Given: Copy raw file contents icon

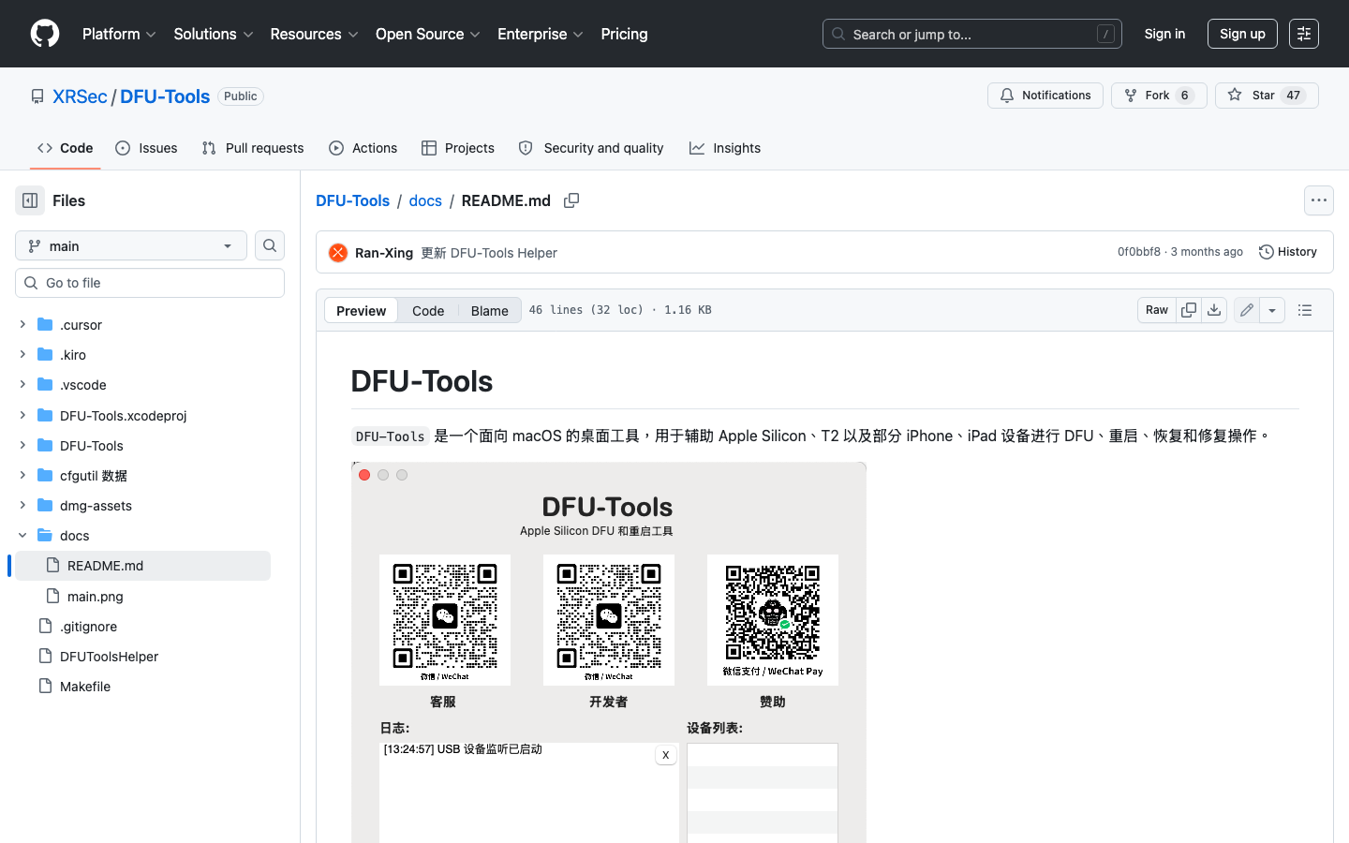Looking at the screenshot, I should (1189, 310).
